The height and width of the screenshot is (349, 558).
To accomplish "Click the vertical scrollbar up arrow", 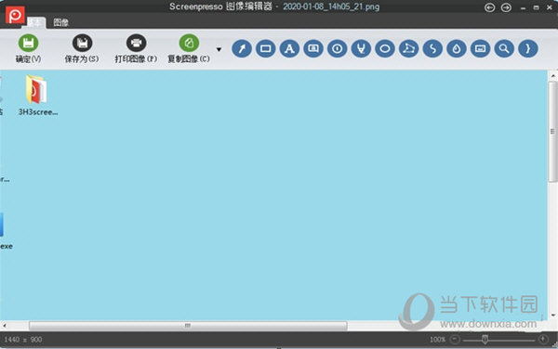I will click(x=553, y=75).
